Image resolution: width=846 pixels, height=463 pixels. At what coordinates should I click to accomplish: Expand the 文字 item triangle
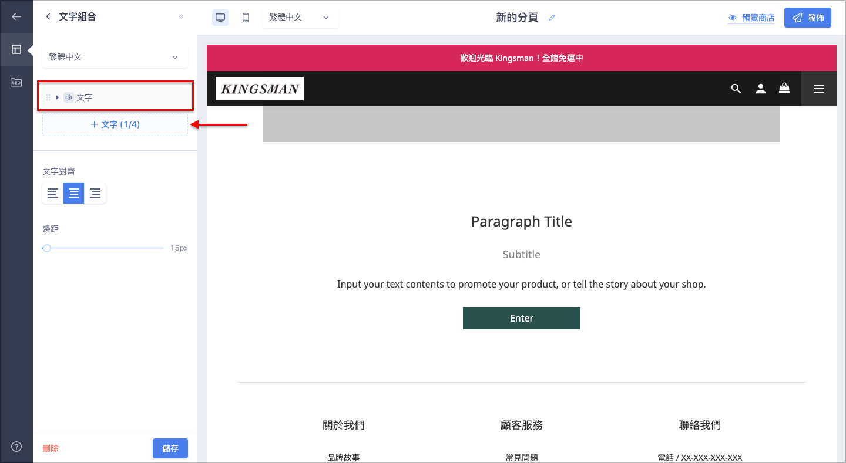click(x=58, y=97)
